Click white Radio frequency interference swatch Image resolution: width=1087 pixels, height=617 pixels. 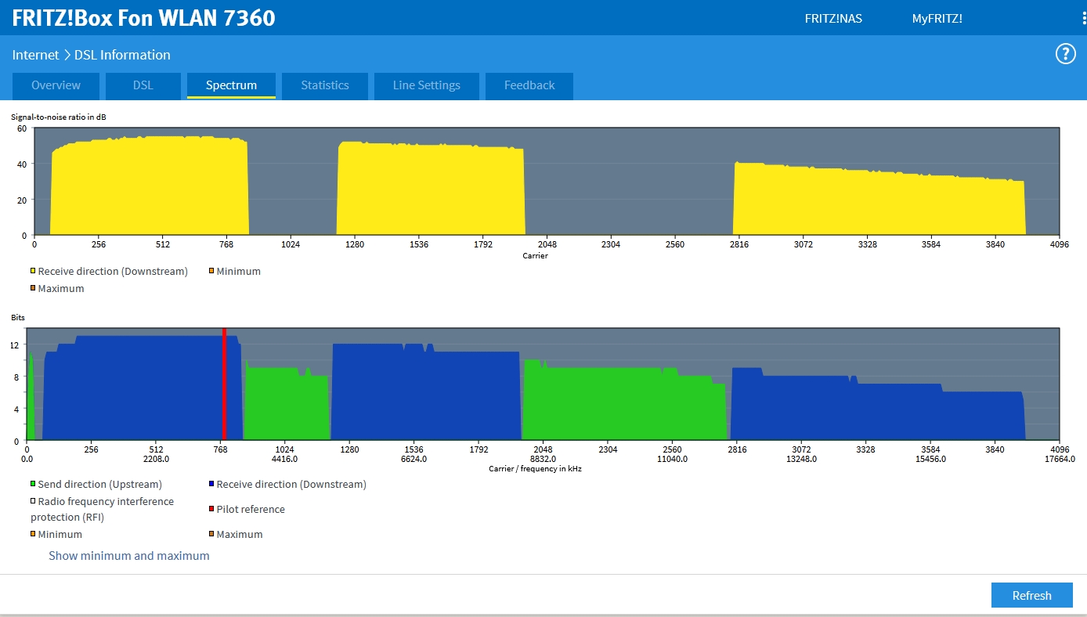(33, 502)
